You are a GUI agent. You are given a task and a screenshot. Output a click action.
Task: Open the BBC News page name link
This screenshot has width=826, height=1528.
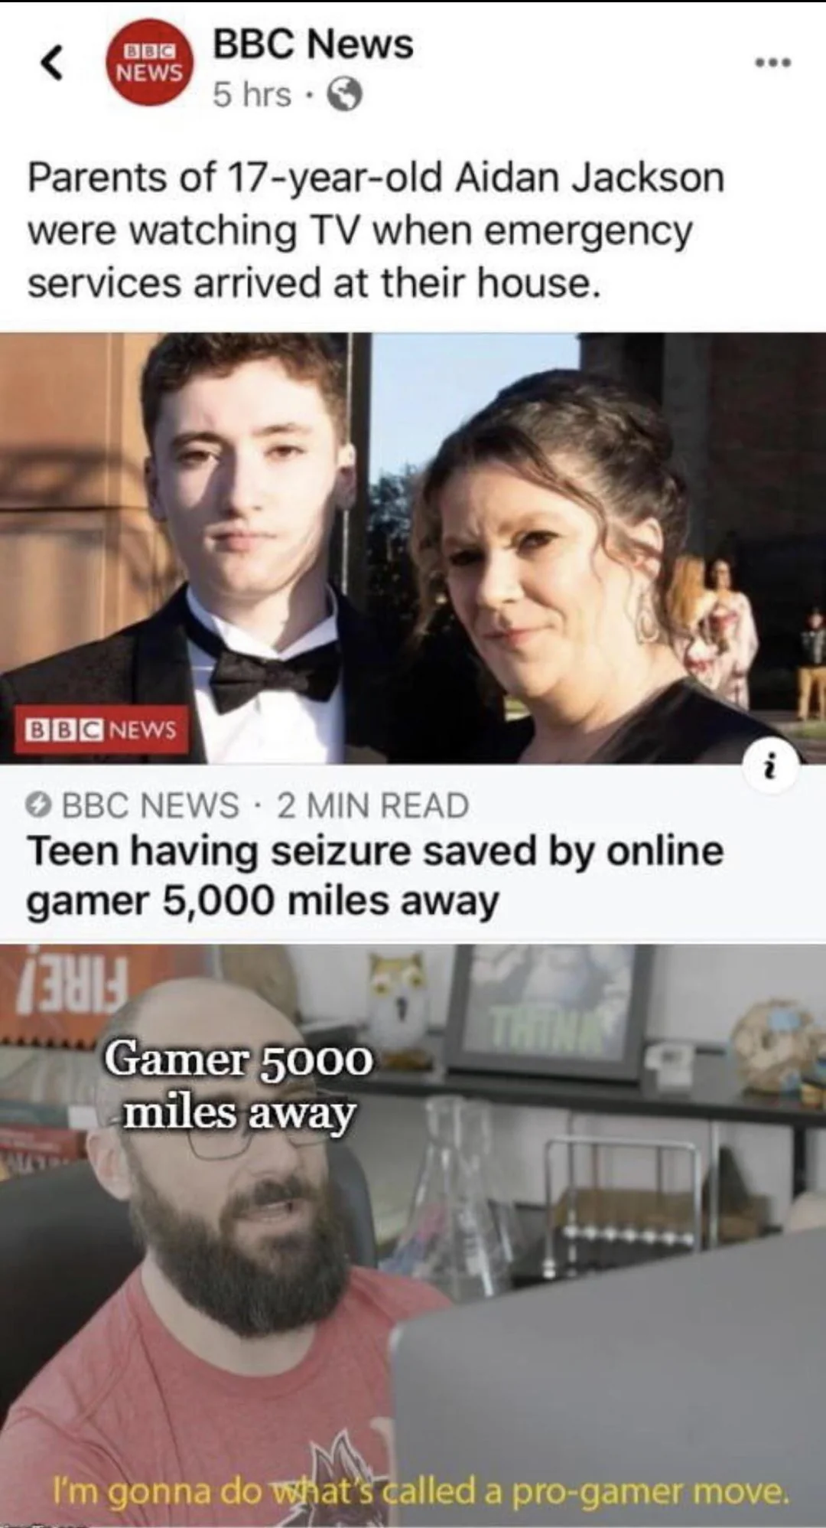(x=313, y=44)
